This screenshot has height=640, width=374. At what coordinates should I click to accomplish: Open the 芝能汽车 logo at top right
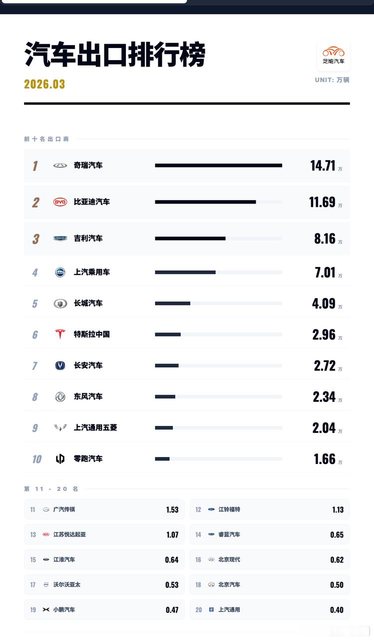coord(333,55)
